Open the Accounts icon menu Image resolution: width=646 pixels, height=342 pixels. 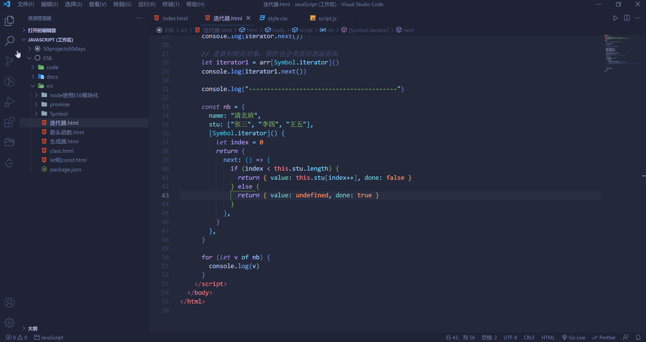click(9, 303)
